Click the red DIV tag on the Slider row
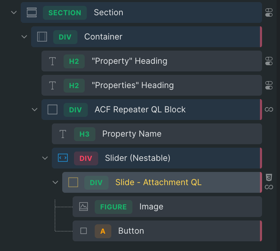 86,158
